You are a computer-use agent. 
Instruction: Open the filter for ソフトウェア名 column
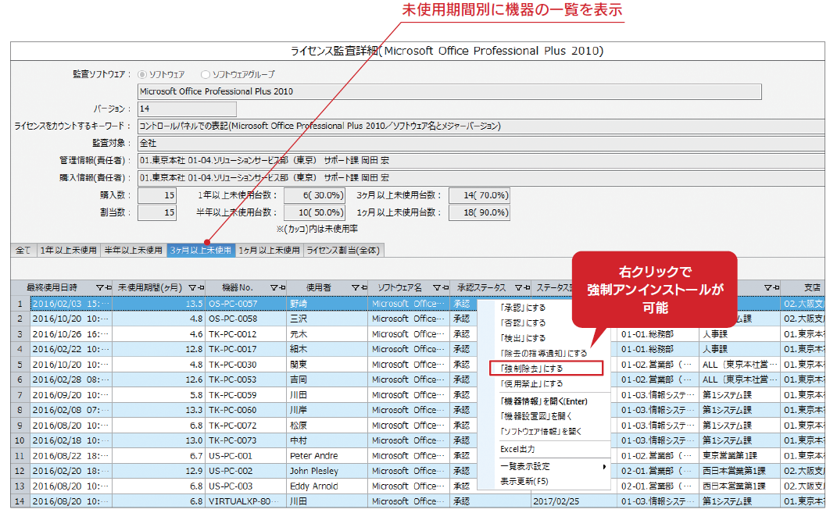tap(436, 287)
